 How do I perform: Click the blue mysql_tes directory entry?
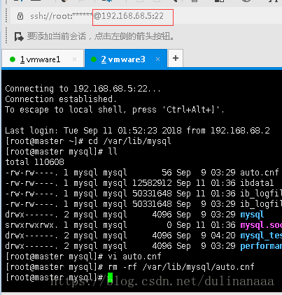pyautogui.click(x=261, y=236)
